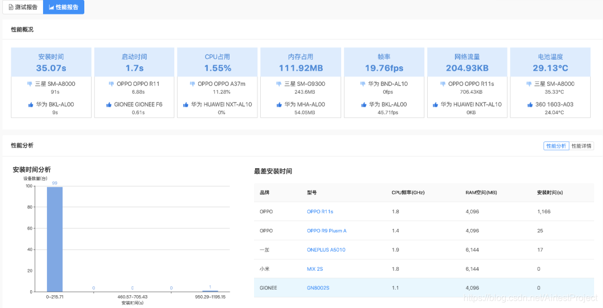Click the thumbs-down icon beside 三星 SM-A8000 91s

(30, 84)
